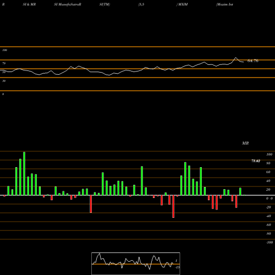This screenshot has width=275, height=275.
Task: Select the ') MXIM' ticker label
Action: coord(182,4)
